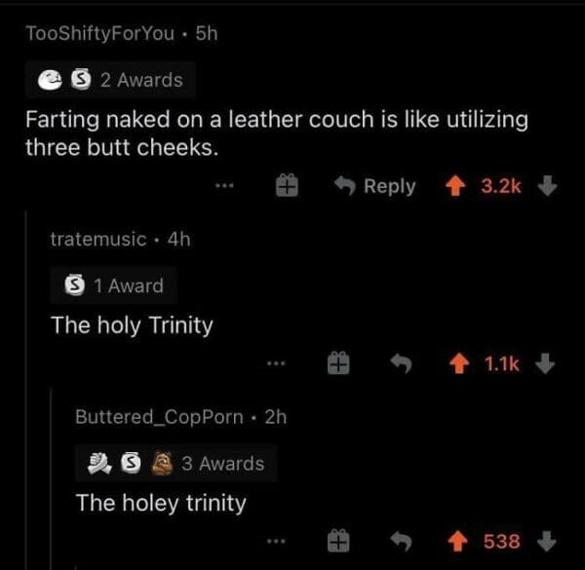585x570 pixels.
Task: View the 2 Awards on top comment
Action: (x=110, y=80)
